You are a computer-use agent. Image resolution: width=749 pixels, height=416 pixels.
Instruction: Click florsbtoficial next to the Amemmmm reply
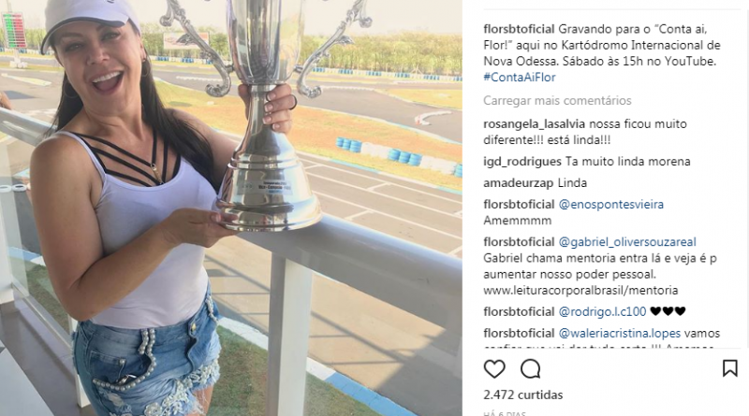519,205
